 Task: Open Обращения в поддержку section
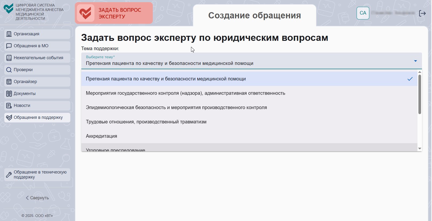click(37, 118)
